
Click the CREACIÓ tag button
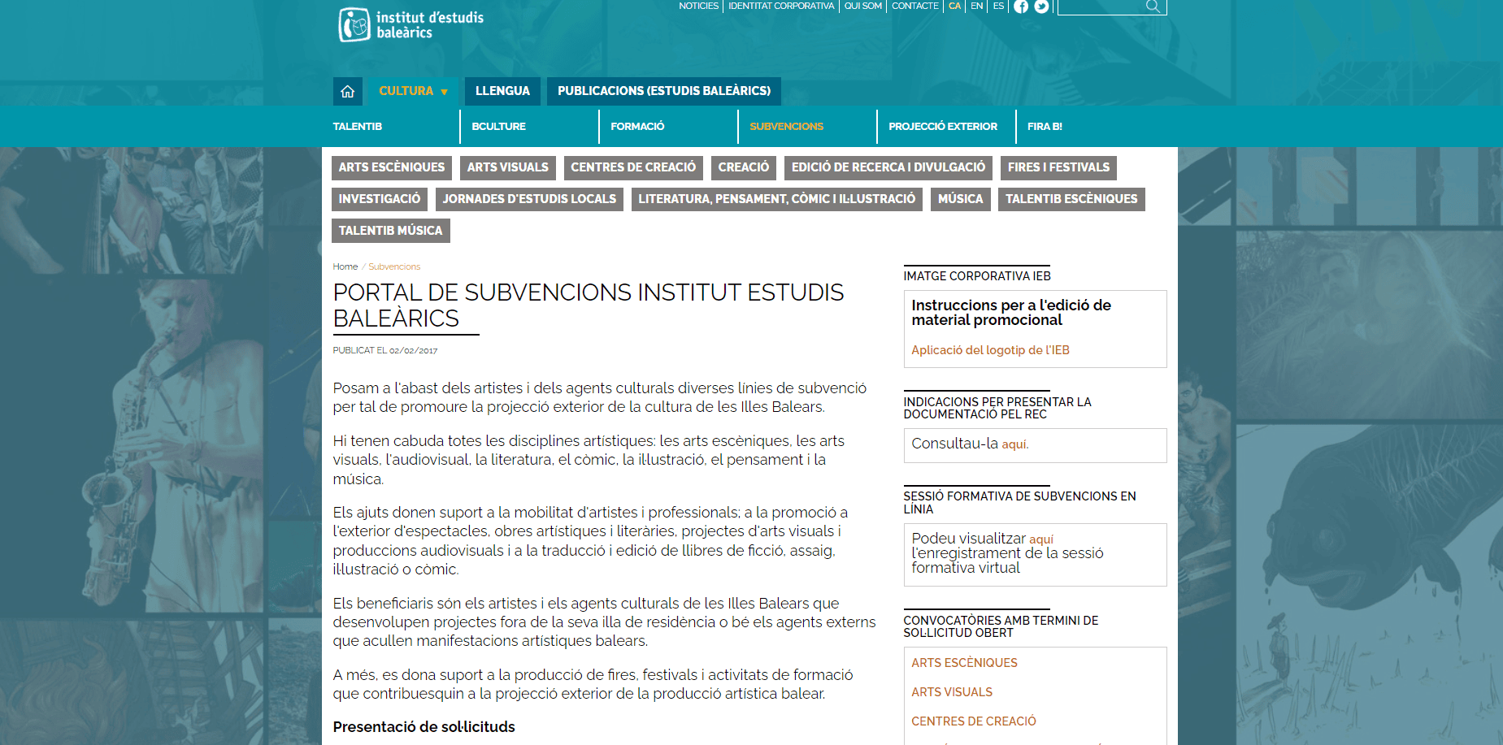[744, 167]
